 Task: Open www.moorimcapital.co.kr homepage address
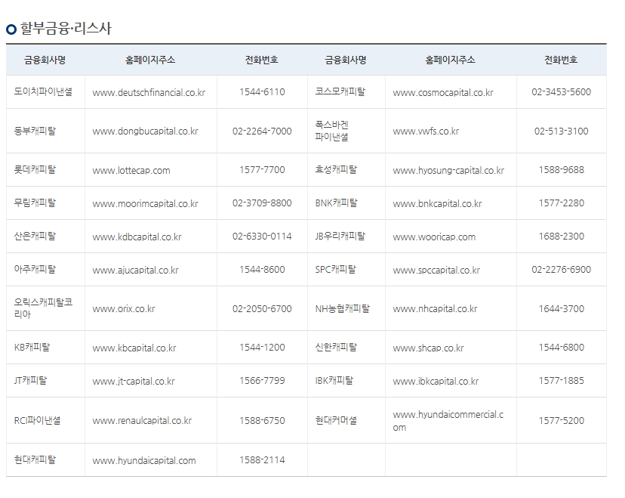[x=145, y=203]
